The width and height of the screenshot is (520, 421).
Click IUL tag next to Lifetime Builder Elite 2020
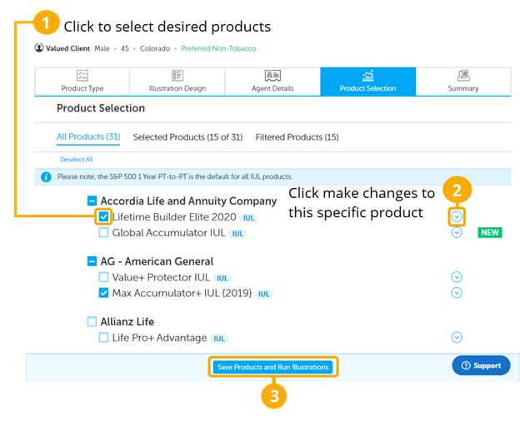[x=248, y=218]
